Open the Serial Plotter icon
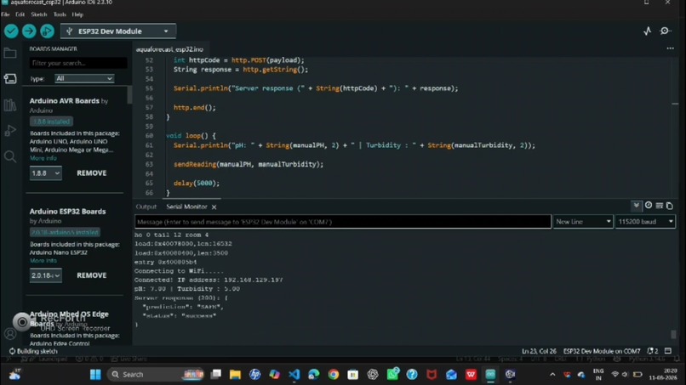This screenshot has width=686, height=385. click(x=648, y=31)
